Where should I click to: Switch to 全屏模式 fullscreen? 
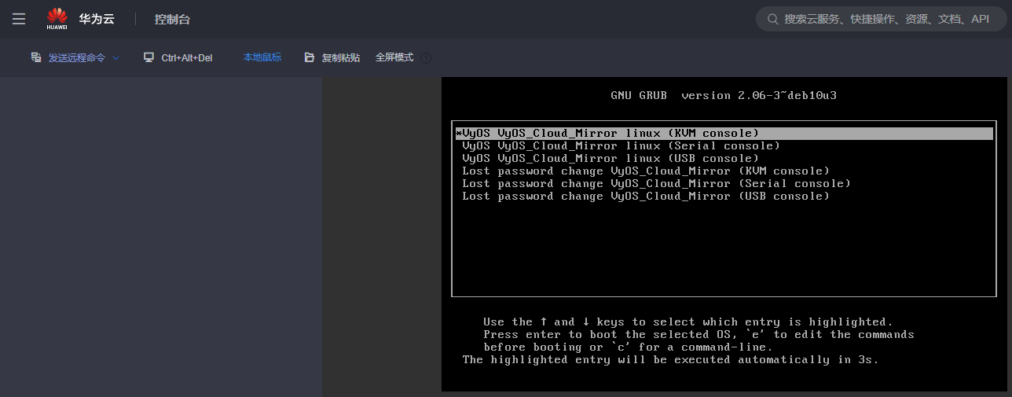(x=394, y=57)
